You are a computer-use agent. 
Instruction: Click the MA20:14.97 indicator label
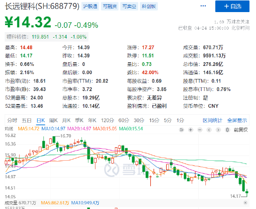coord(79,129)
